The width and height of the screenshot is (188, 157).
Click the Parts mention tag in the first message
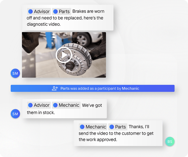(x=62, y=11)
